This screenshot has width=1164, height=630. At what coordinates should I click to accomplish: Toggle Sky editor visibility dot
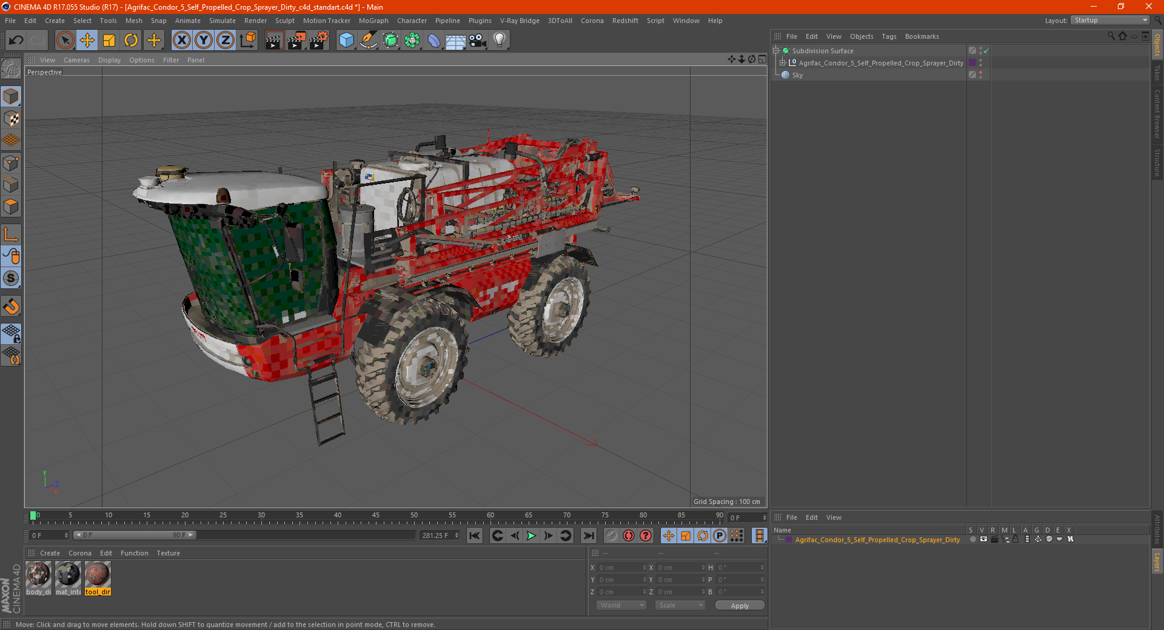(x=980, y=73)
